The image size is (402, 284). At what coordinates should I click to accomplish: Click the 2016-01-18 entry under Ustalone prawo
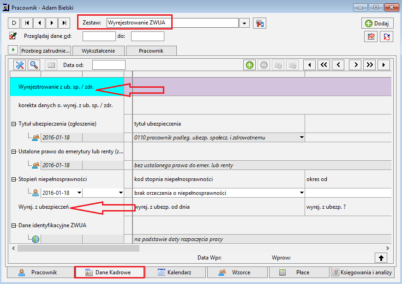61,165
